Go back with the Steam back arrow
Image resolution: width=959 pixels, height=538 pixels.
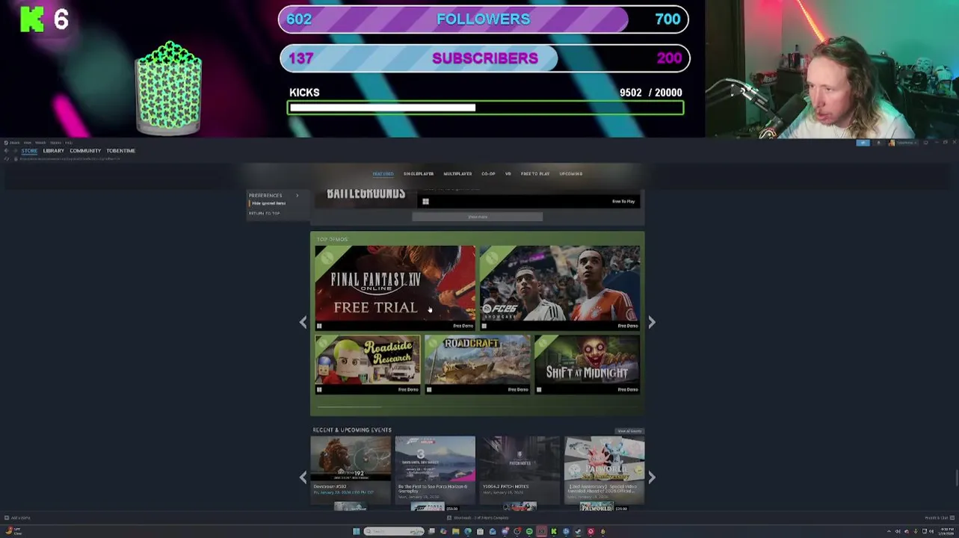(x=6, y=150)
